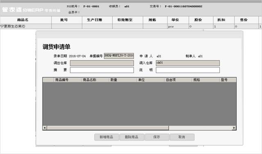Screen dimensions: 262x154
Task: Select the 宁夏原生态菜芯 product row
Action: click(x=131, y=27)
